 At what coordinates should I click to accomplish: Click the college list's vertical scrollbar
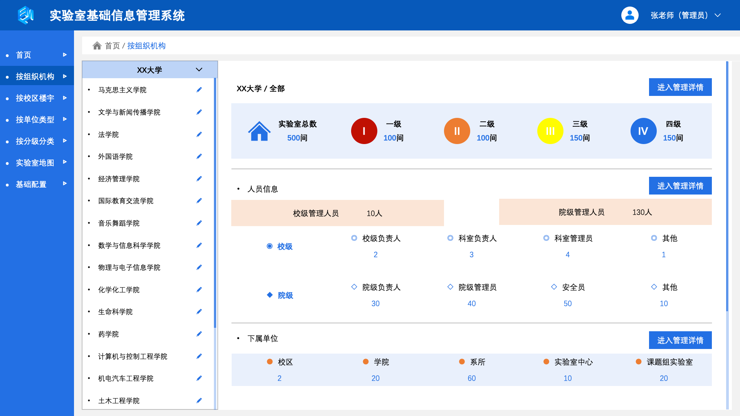(x=215, y=202)
